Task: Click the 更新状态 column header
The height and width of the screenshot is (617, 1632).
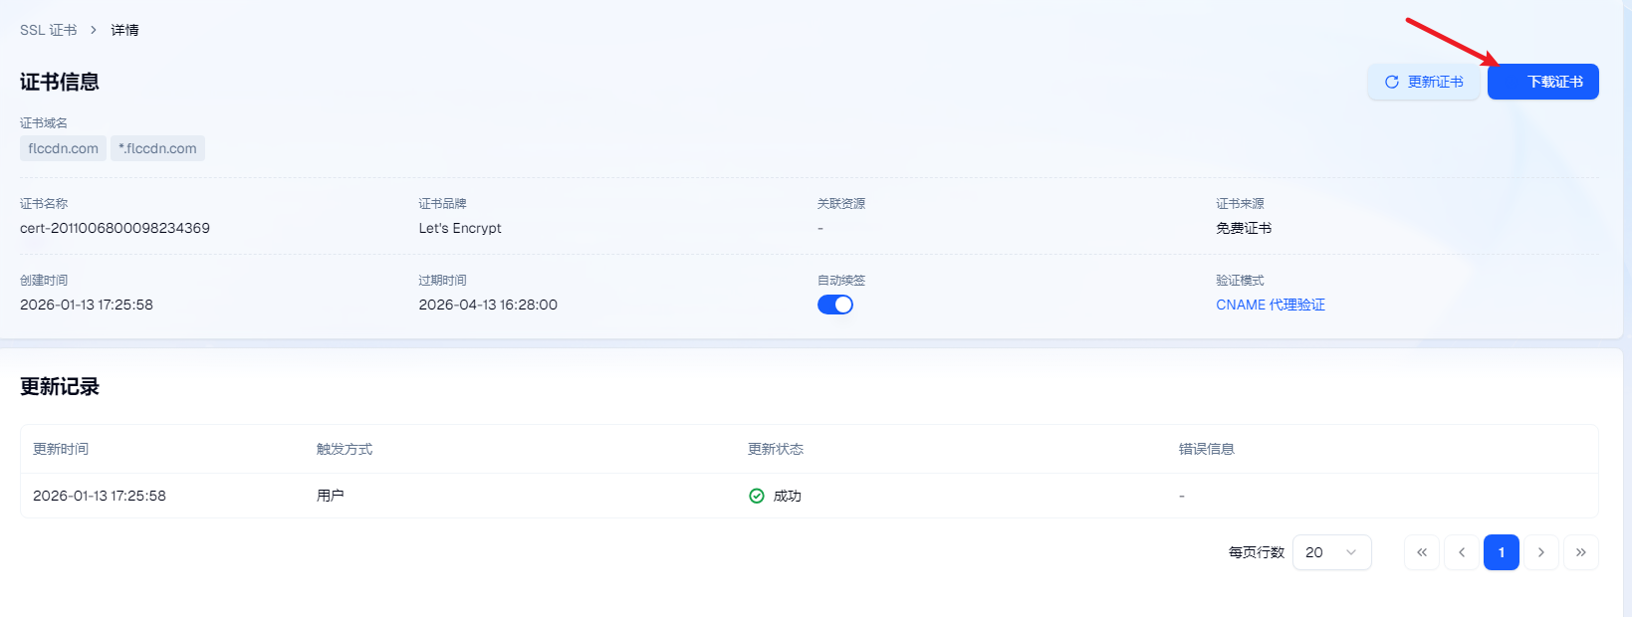Action: 775,449
